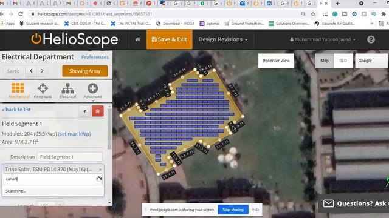The height and width of the screenshot is (218, 389).
Task: Click the locate field segment arrow icon
Action: pos(84,111)
